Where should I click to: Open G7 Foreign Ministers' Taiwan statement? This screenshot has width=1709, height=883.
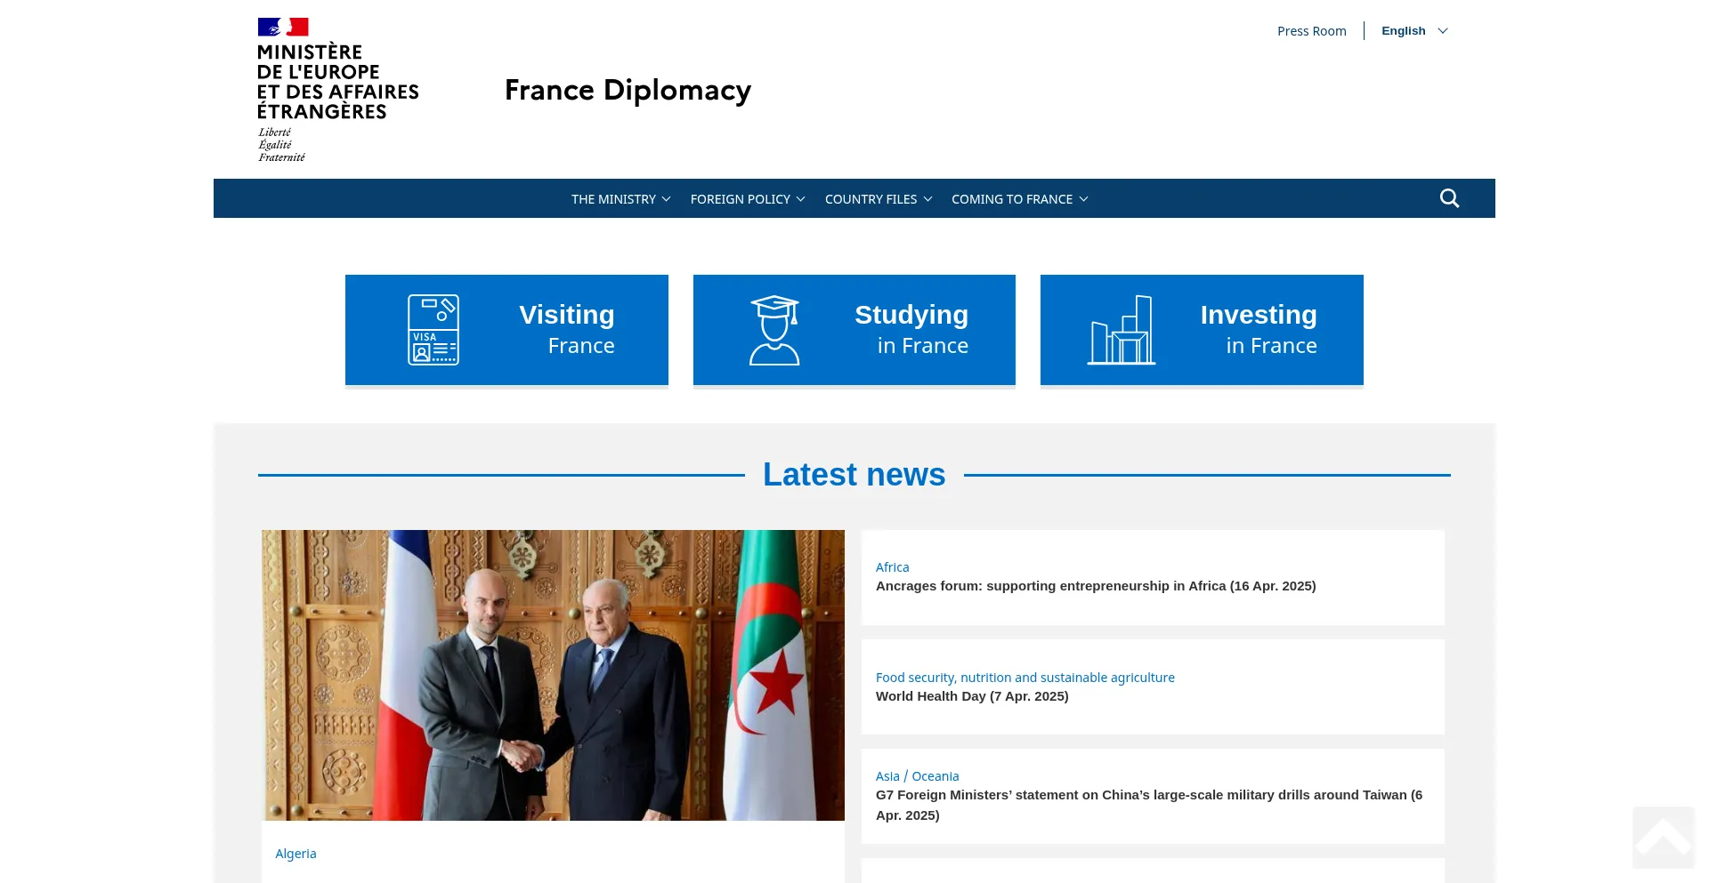pyautogui.click(x=1149, y=805)
